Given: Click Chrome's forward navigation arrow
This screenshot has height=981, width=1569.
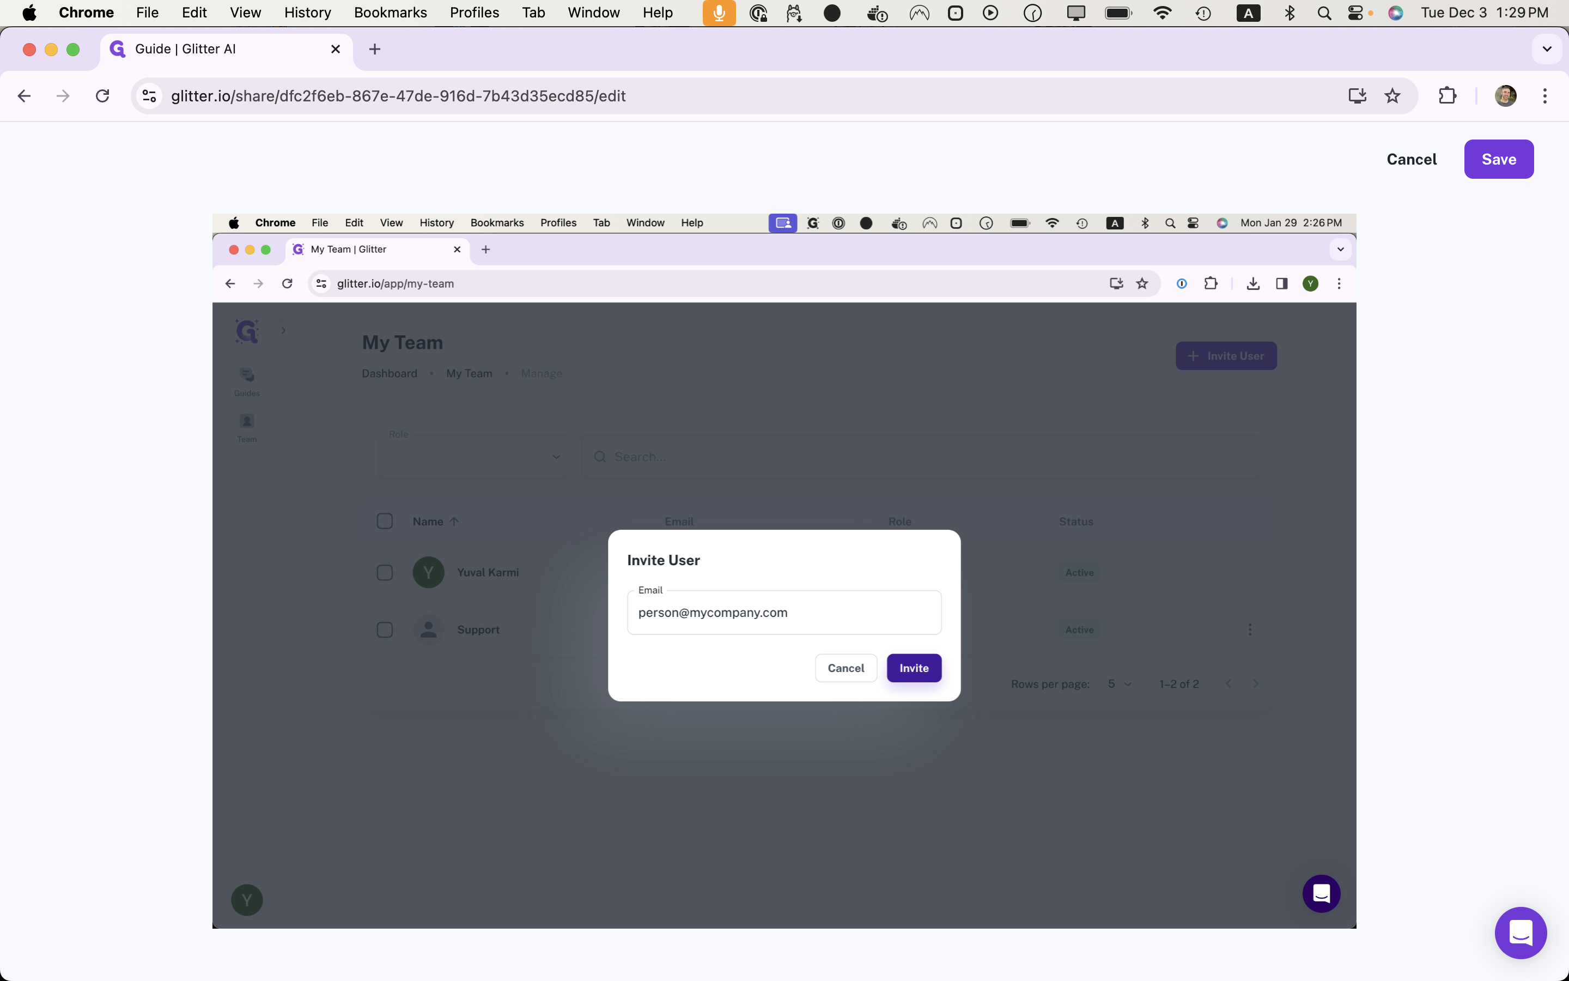Looking at the screenshot, I should coord(63,96).
